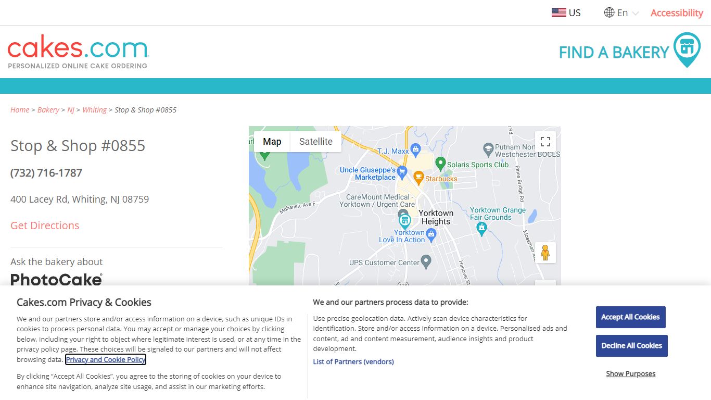The width and height of the screenshot is (711, 400).
Task: Toggle fullscreen map view
Action: [x=545, y=142]
